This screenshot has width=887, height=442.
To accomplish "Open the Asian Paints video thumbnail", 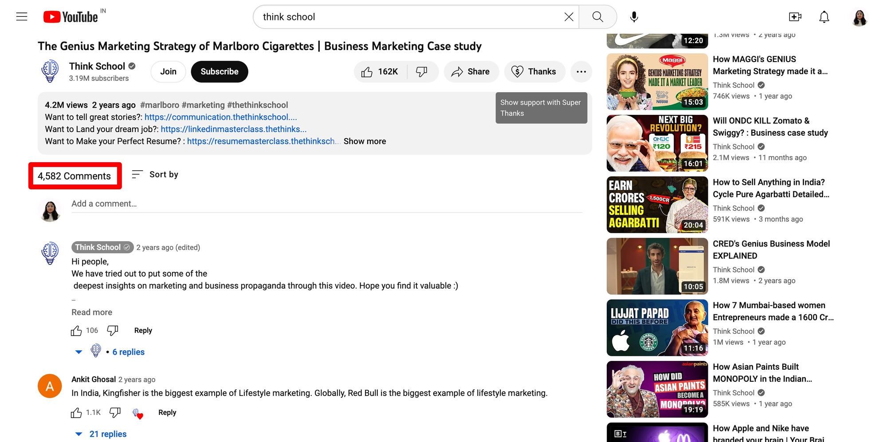I will [x=657, y=390].
